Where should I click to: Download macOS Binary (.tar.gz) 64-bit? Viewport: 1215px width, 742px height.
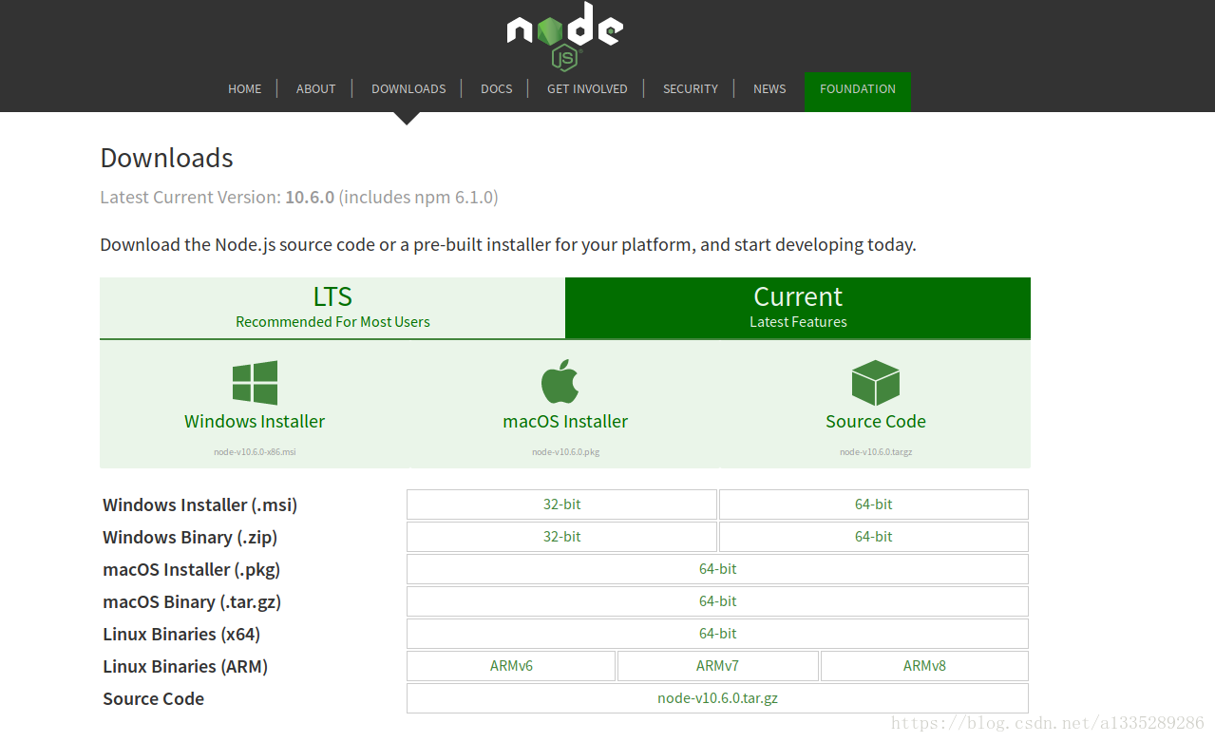tap(717, 601)
